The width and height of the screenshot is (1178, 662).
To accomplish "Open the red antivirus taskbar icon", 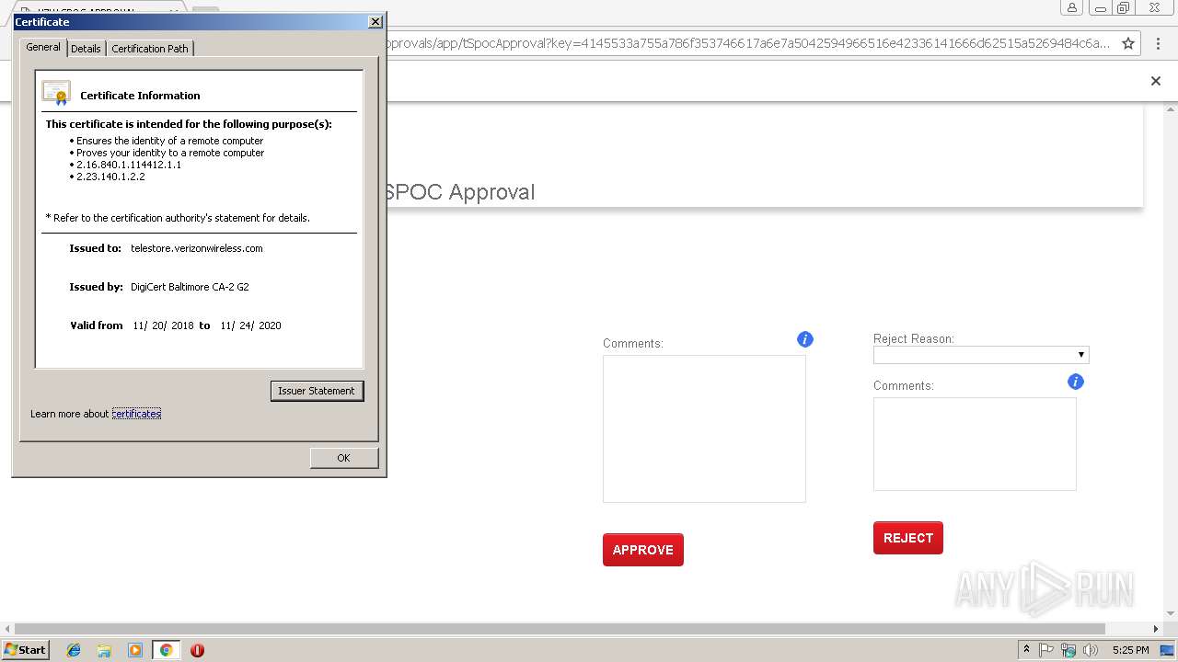I will click(197, 650).
